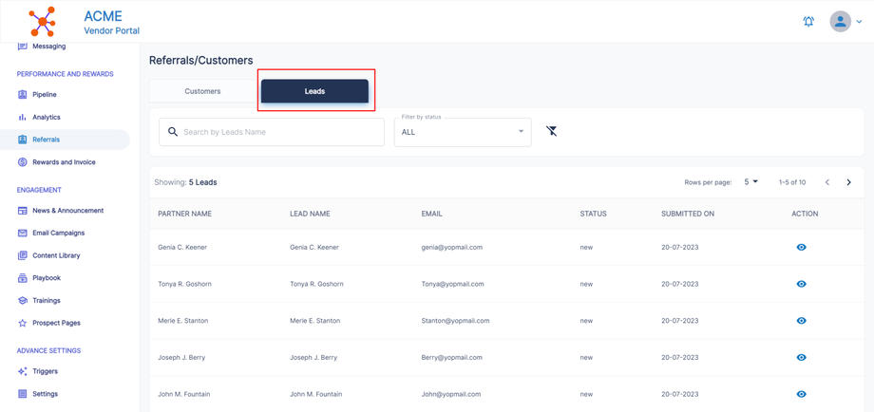Click the ACME network logo icon
Image resolution: width=874 pixels, height=412 pixels.
(43, 21)
